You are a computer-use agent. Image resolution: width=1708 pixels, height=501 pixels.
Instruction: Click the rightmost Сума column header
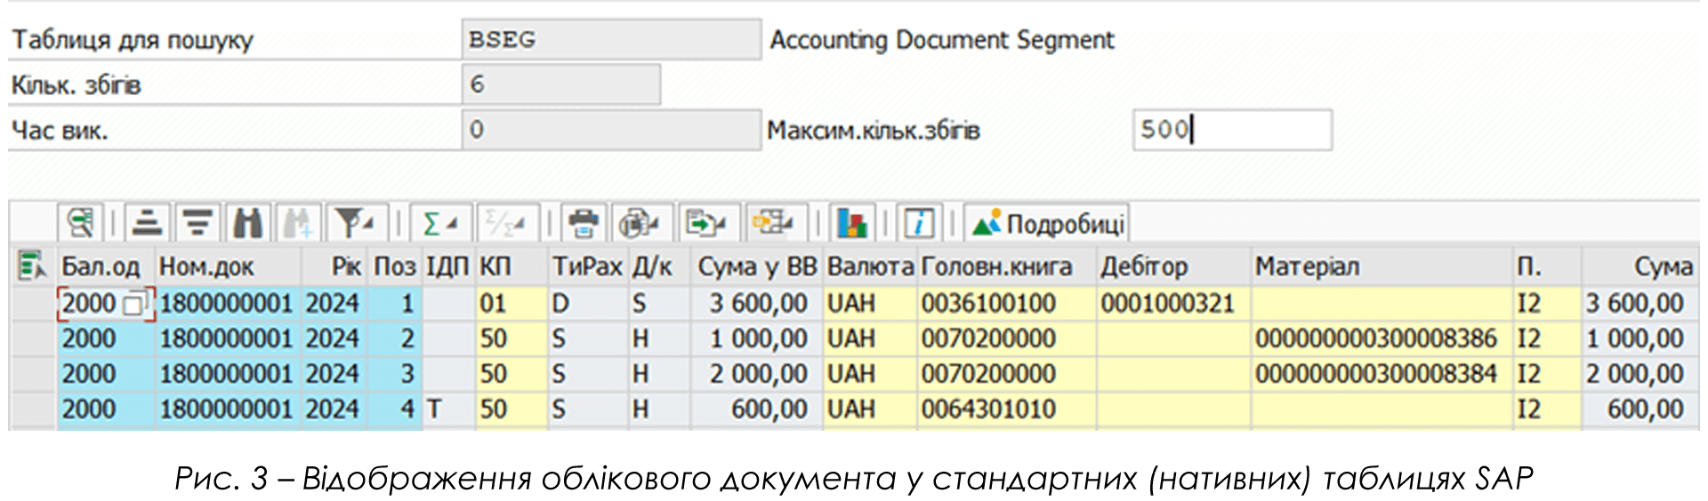pos(1640,266)
